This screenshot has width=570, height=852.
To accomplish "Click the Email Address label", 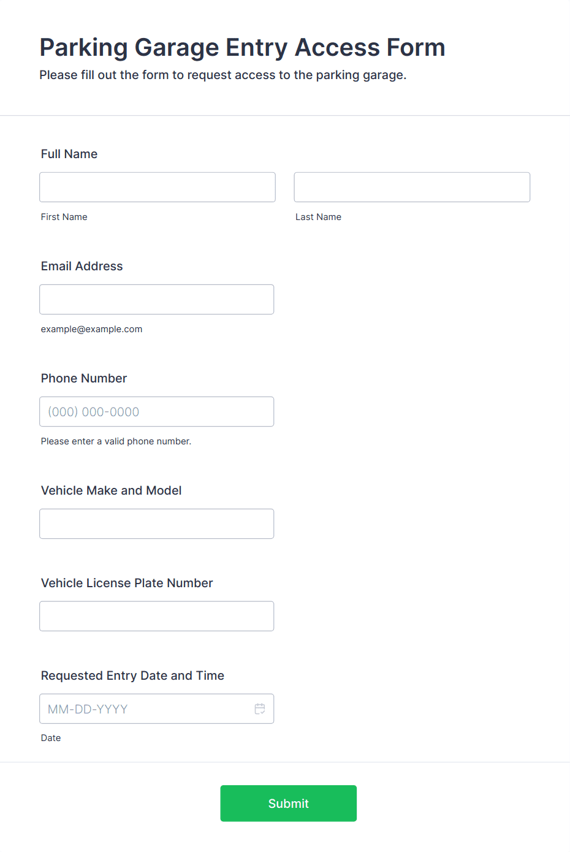I will [82, 266].
